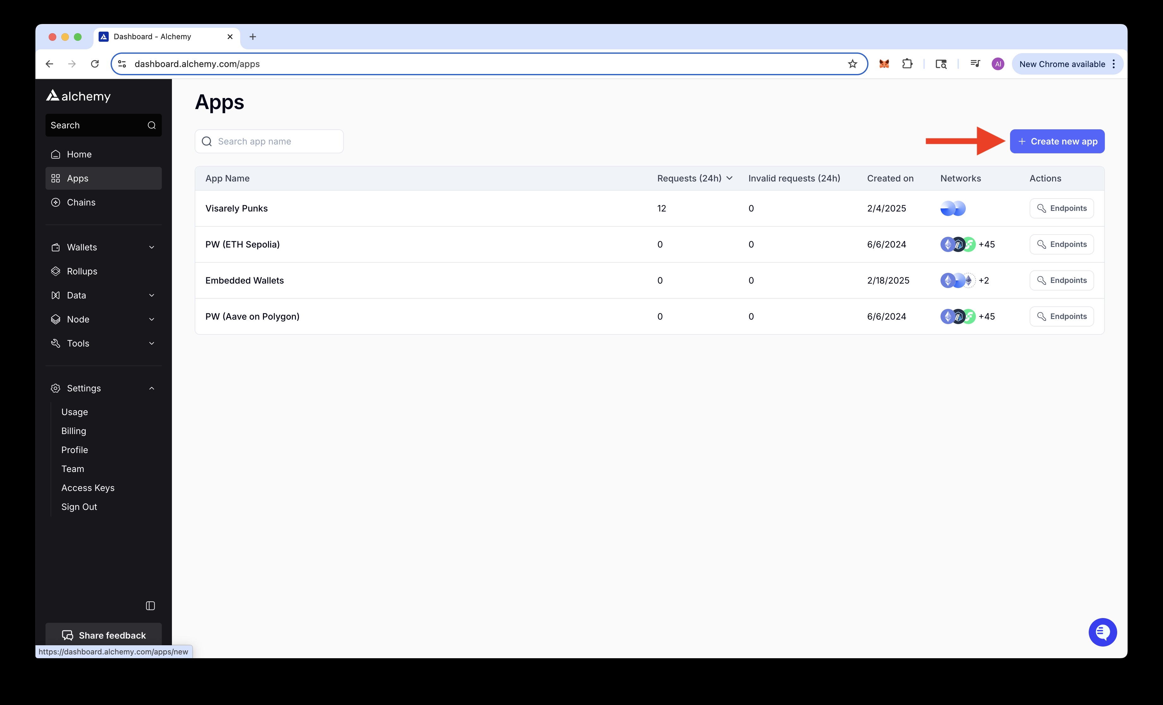Select Apps in the sidebar

pyautogui.click(x=103, y=179)
